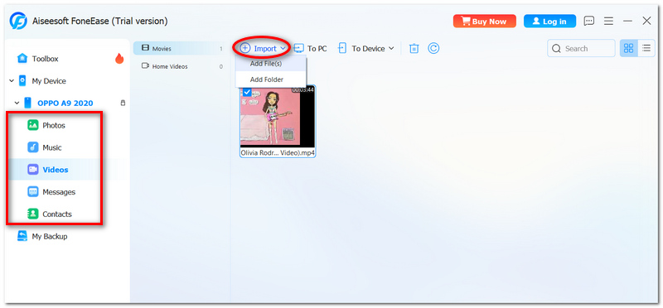Click the Olivia Rodr... Video).mp4 filename
The width and height of the screenshot is (663, 308).
point(278,152)
